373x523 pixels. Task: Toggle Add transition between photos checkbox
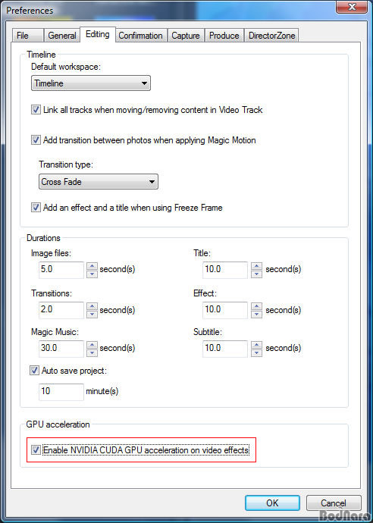point(36,139)
